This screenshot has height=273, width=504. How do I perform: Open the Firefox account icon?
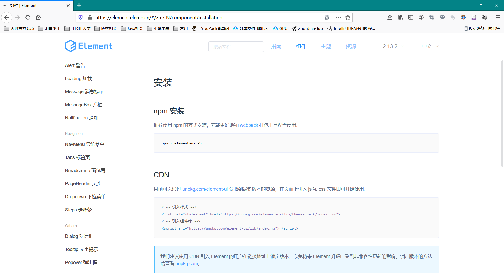(421, 17)
